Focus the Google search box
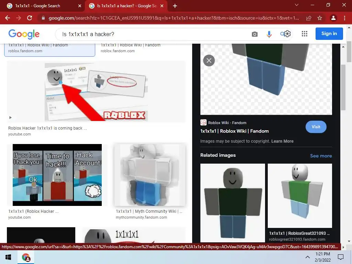352x264 pixels. (153, 34)
